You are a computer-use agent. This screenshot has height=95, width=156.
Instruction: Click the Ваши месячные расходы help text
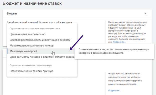[127, 32]
